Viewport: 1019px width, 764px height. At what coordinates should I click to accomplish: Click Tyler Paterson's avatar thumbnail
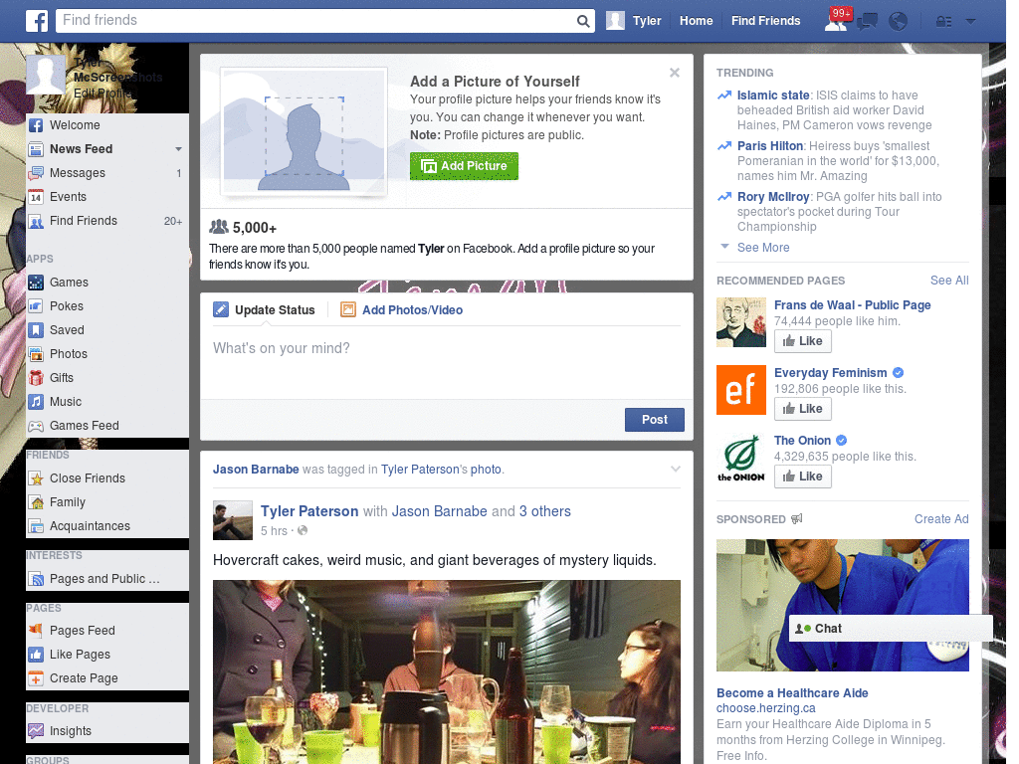coord(233,520)
